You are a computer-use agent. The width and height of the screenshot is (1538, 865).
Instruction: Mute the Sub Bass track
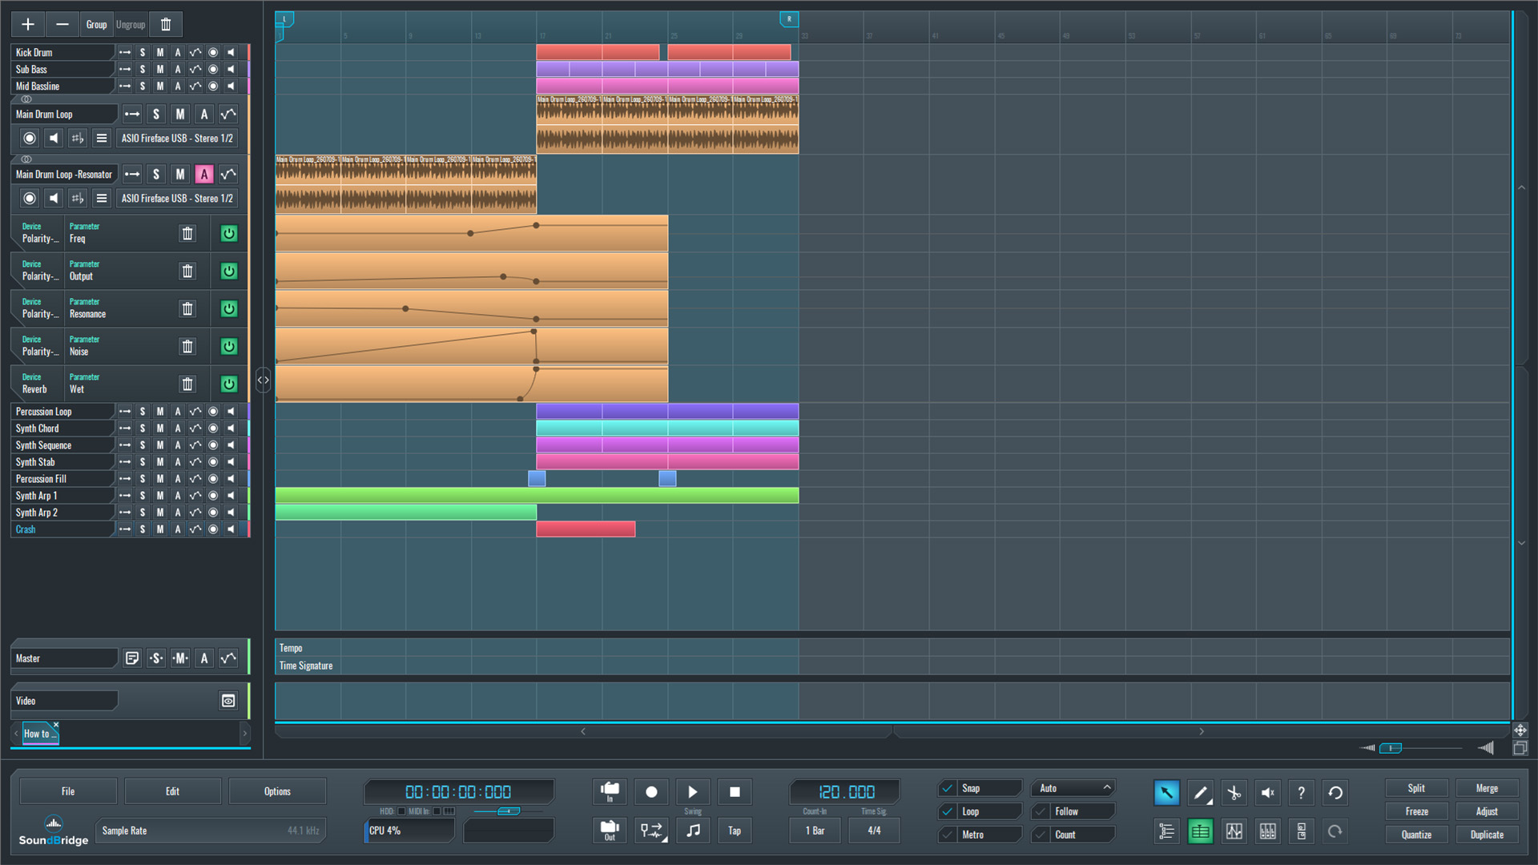[160, 69]
